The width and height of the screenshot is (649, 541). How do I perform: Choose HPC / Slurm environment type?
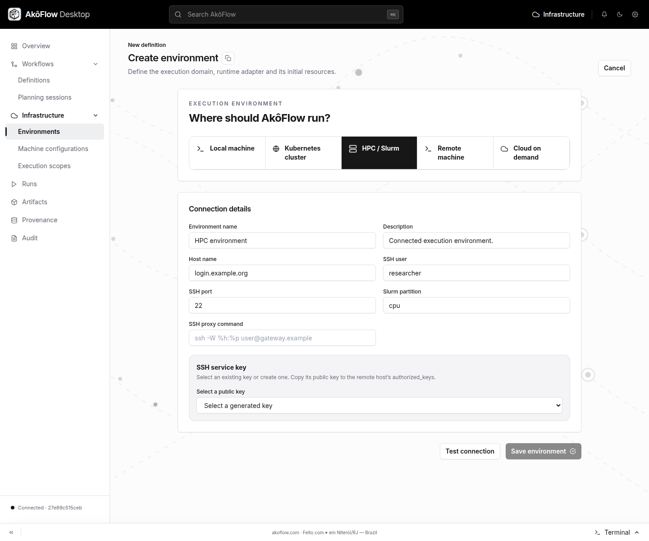pyautogui.click(x=379, y=153)
